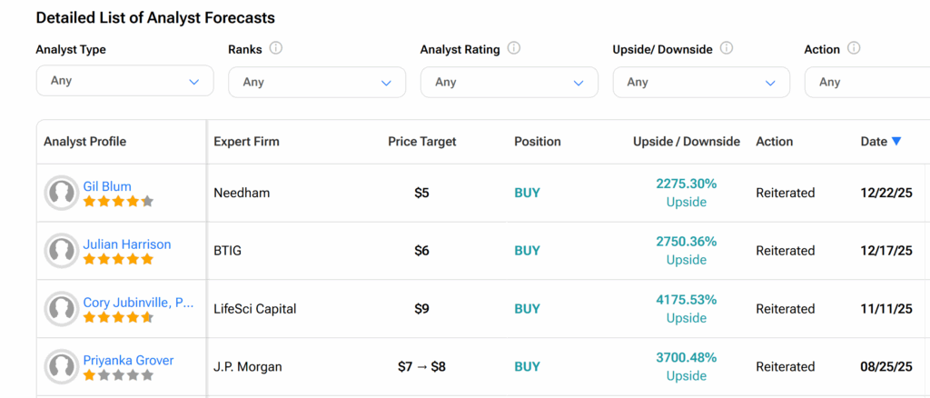Click Julian Harrison's profile avatar

tap(62, 251)
